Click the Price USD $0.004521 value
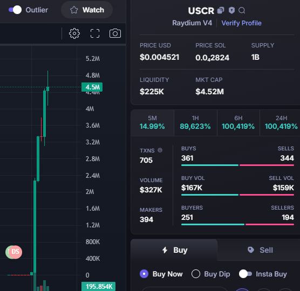 pyautogui.click(x=159, y=57)
